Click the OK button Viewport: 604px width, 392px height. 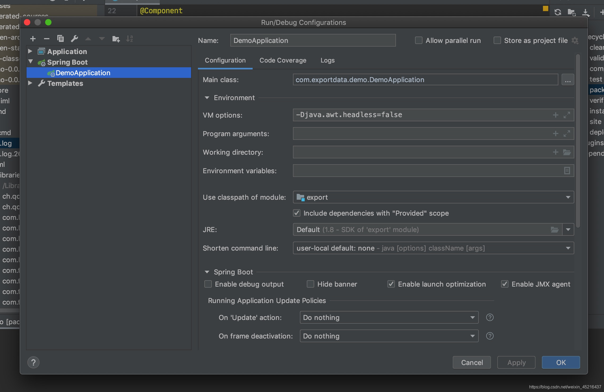561,362
